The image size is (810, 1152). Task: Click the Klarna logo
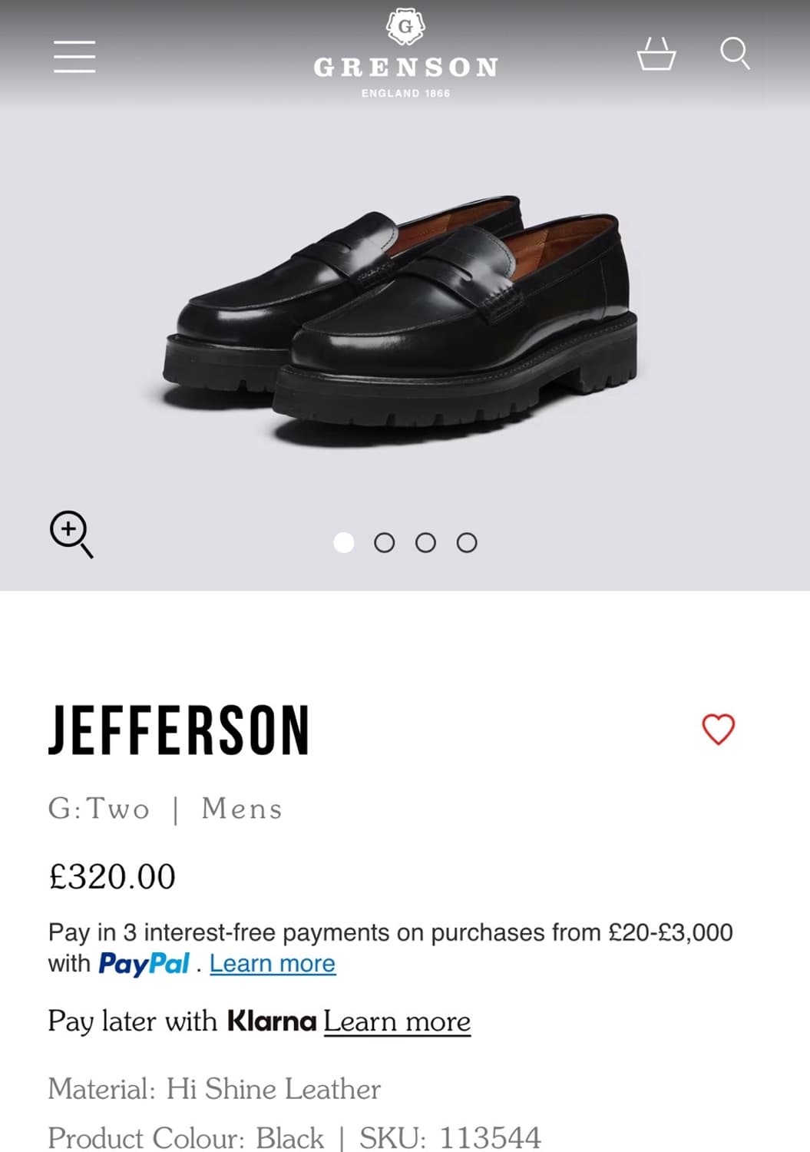point(272,1021)
